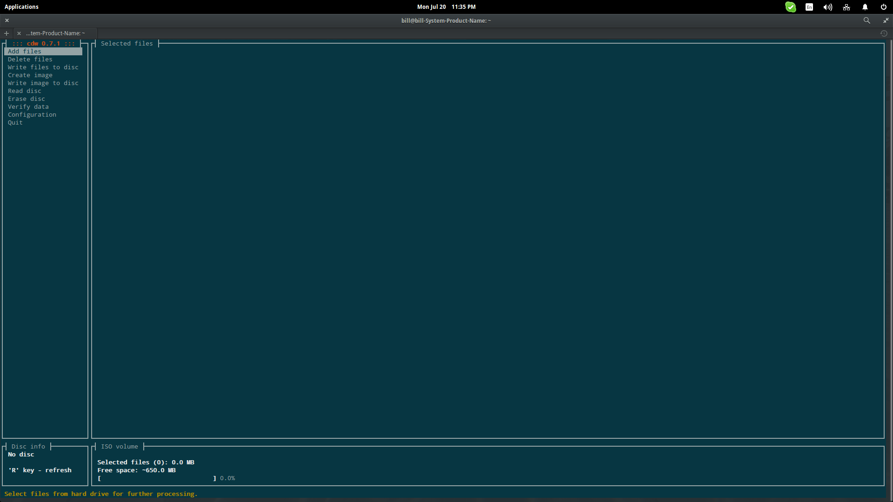Choose Delete files in cdw menu
This screenshot has height=502, width=893.
[30, 59]
